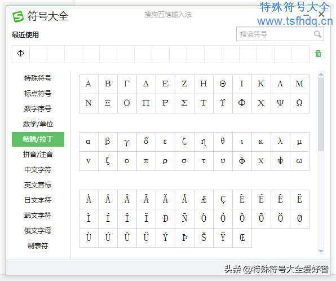Insert lowercase Greek η symbol
The height and width of the screenshot is (281, 336).
point(204,142)
